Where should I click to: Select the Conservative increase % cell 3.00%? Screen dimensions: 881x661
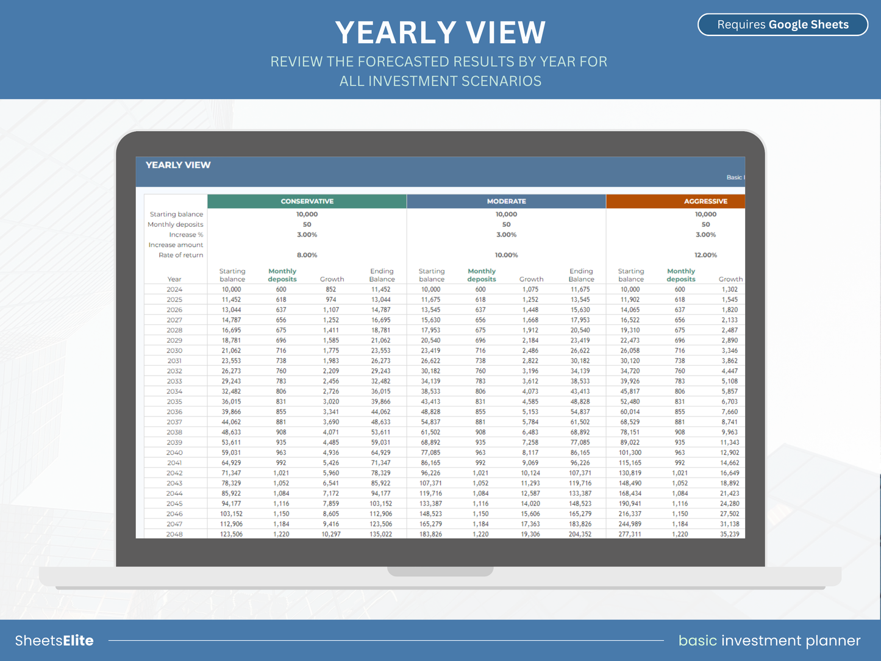pyautogui.click(x=307, y=235)
